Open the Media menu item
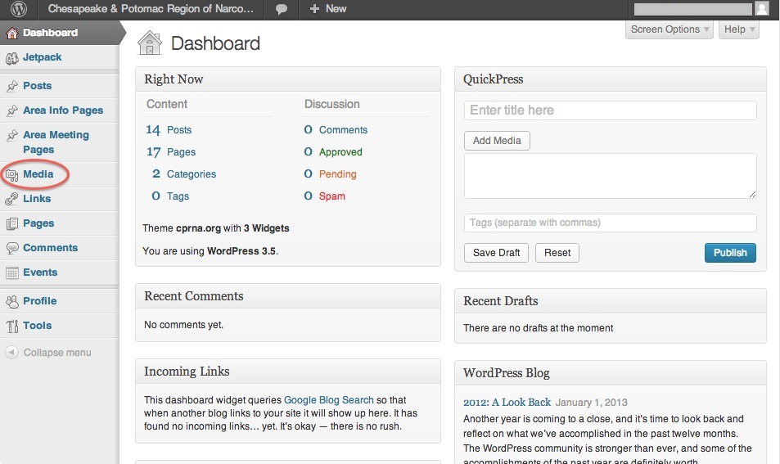 coord(38,174)
